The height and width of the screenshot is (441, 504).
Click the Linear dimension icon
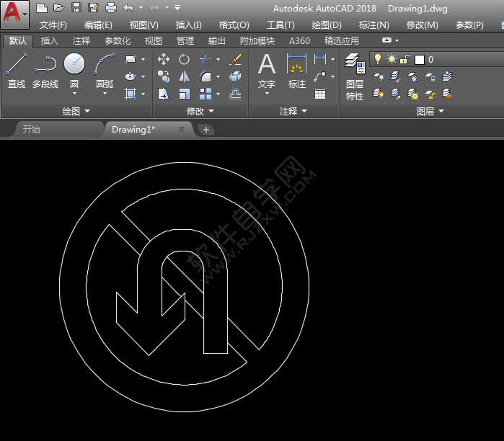320,59
